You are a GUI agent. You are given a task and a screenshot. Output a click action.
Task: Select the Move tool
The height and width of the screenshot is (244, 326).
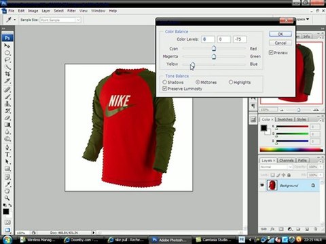coord(7,46)
